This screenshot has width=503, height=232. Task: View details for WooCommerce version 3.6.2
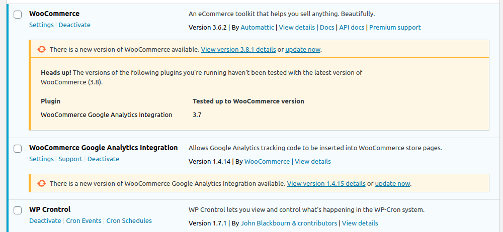[297, 28]
